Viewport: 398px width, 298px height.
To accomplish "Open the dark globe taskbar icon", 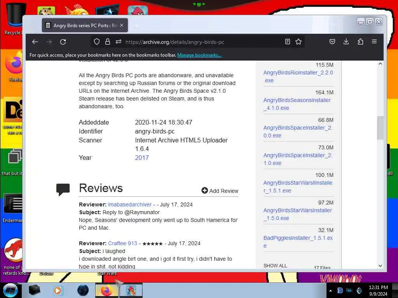I will pyautogui.click(x=83, y=290).
